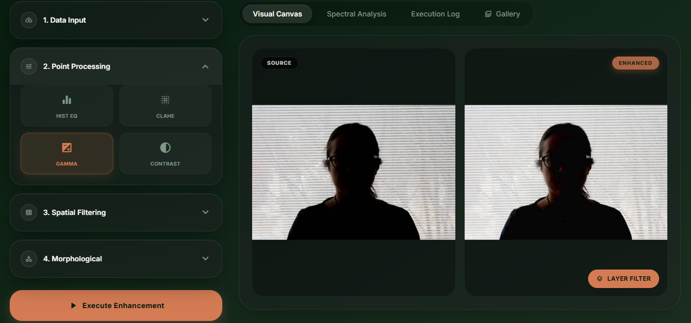Click the HIST EQ bar chart icon

[67, 100]
